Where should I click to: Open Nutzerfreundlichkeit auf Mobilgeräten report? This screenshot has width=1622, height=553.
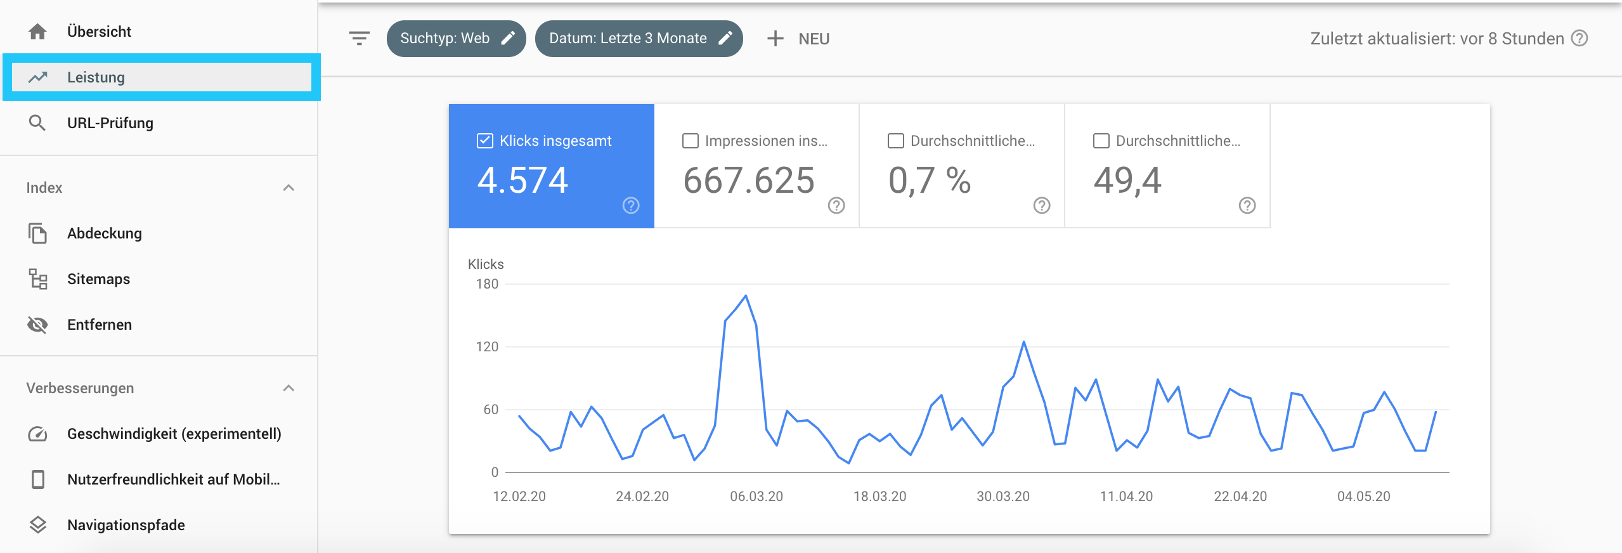tap(159, 479)
